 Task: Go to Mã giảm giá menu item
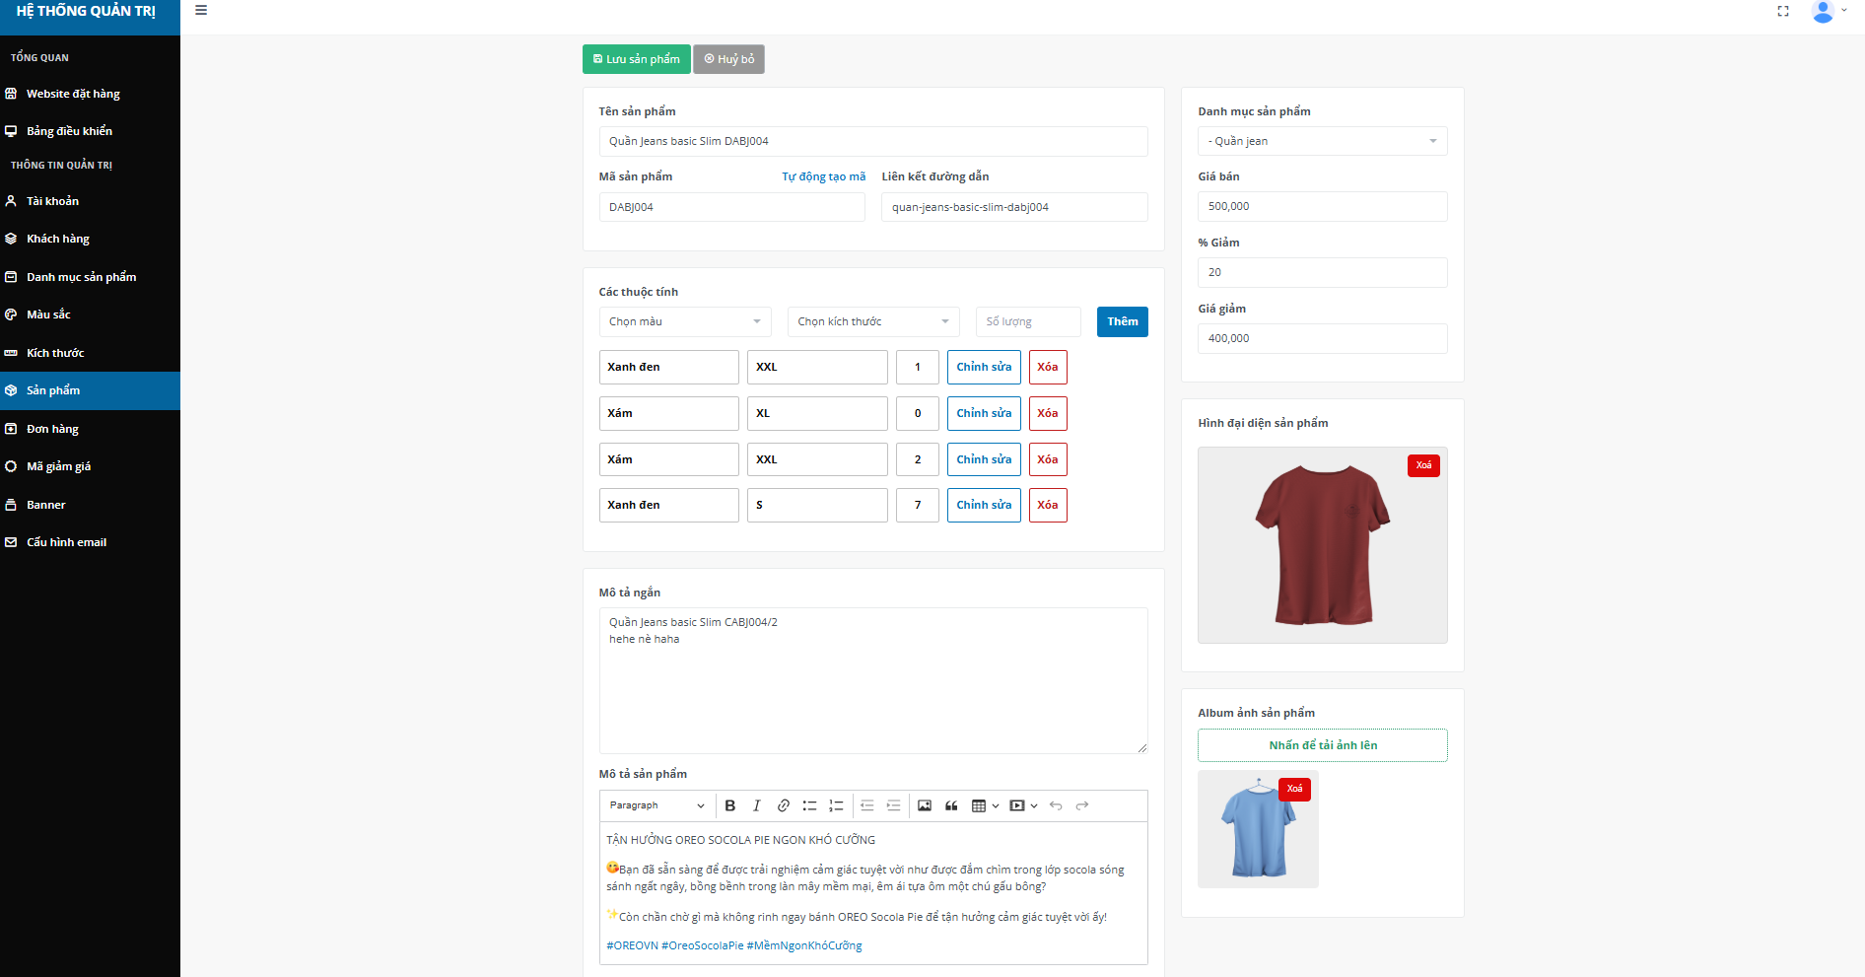58,466
